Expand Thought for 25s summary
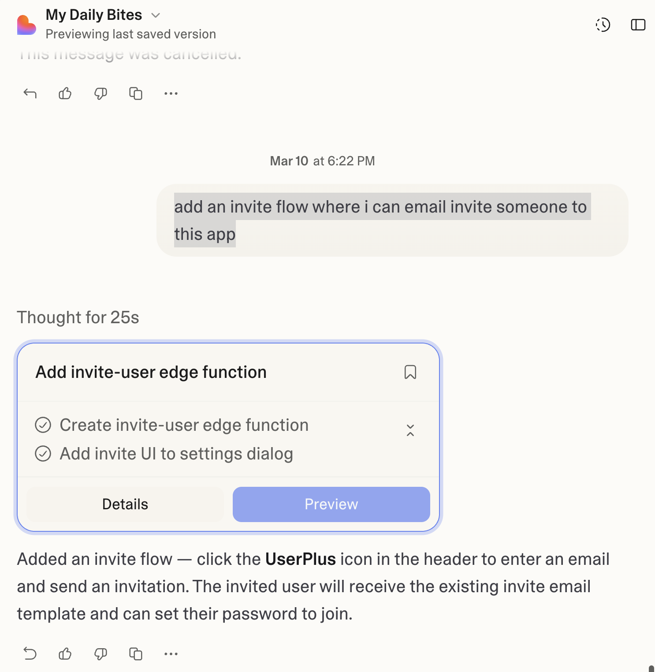This screenshot has width=655, height=672. coord(78,317)
